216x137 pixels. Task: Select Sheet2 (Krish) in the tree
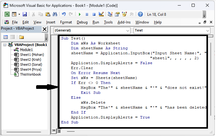[31, 60]
